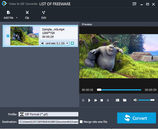Jump to previous frame start button
Image resolution: width=158 pixels, height=129 pixels.
[83, 100]
